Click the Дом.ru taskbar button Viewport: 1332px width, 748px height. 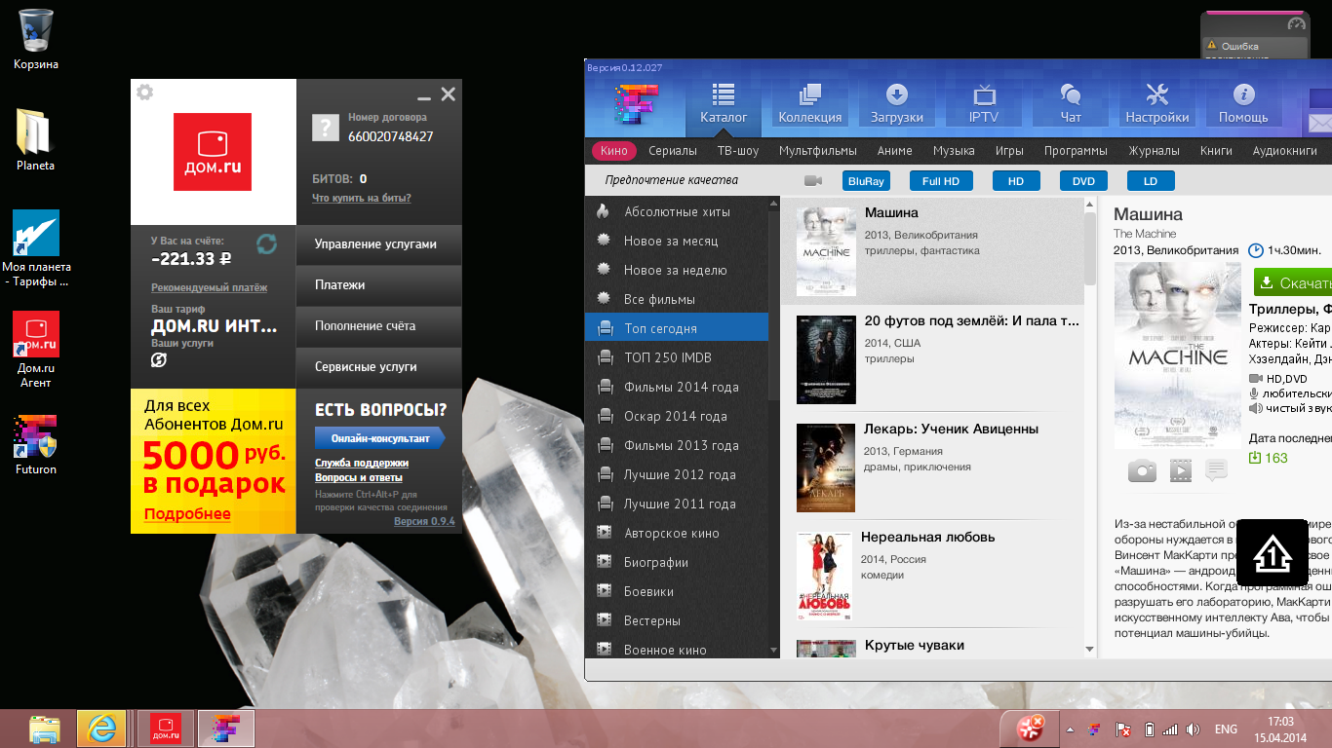pyautogui.click(x=166, y=728)
